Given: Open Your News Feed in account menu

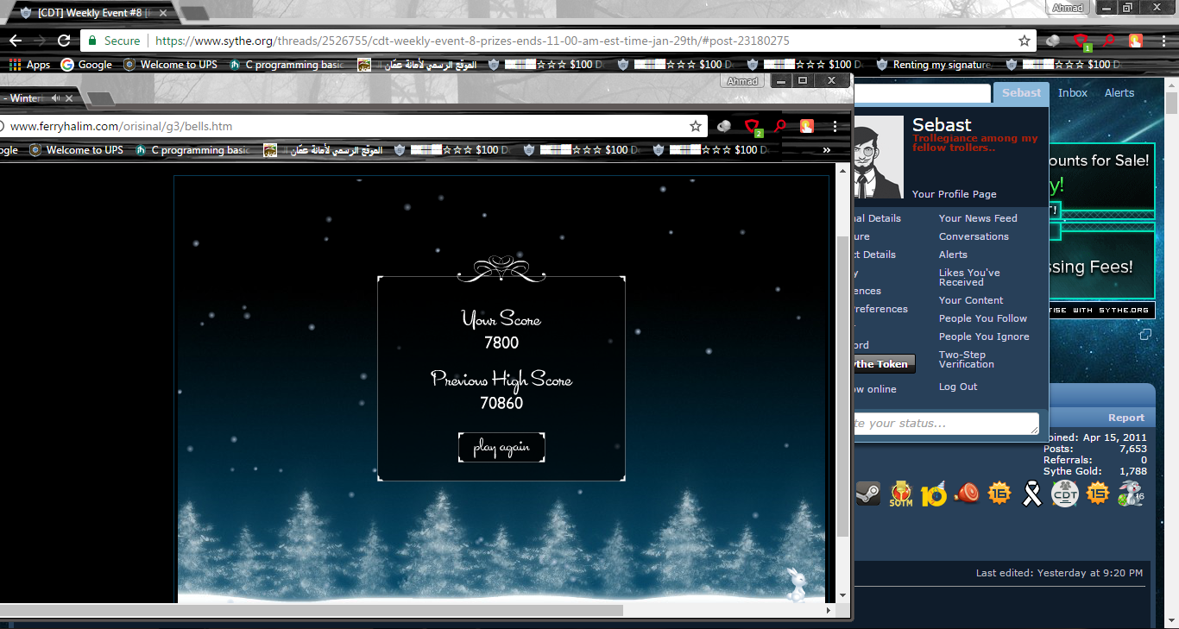Looking at the screenshot, I should coord(978,218).
